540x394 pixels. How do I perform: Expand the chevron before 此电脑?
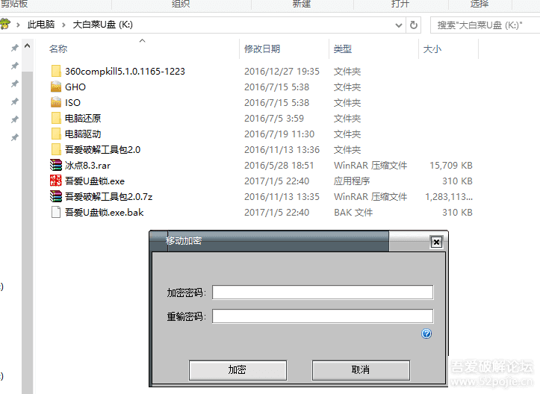pos(18,25)
